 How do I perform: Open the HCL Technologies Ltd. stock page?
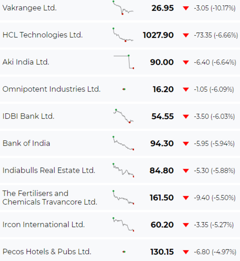pos(43,35)
